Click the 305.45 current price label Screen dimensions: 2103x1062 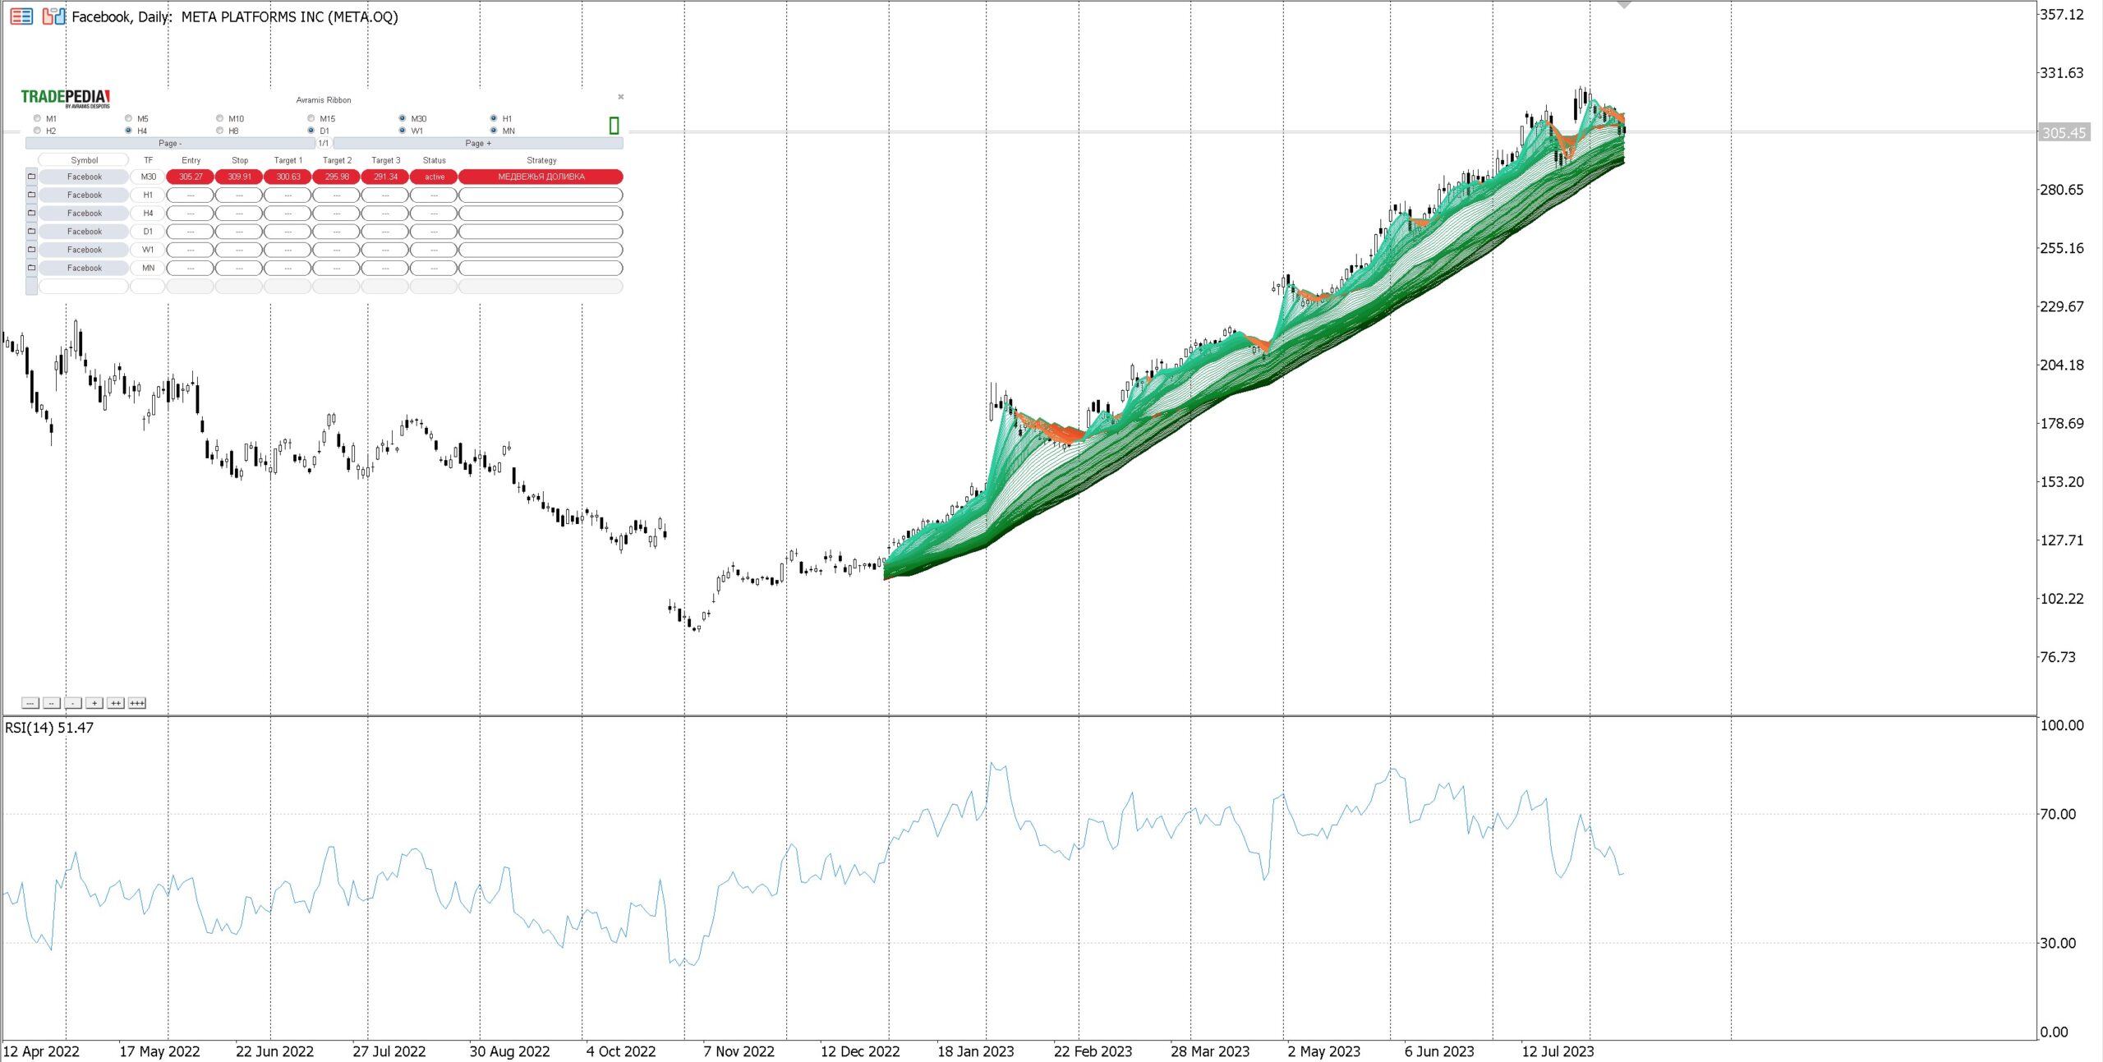coord(2063,133)
